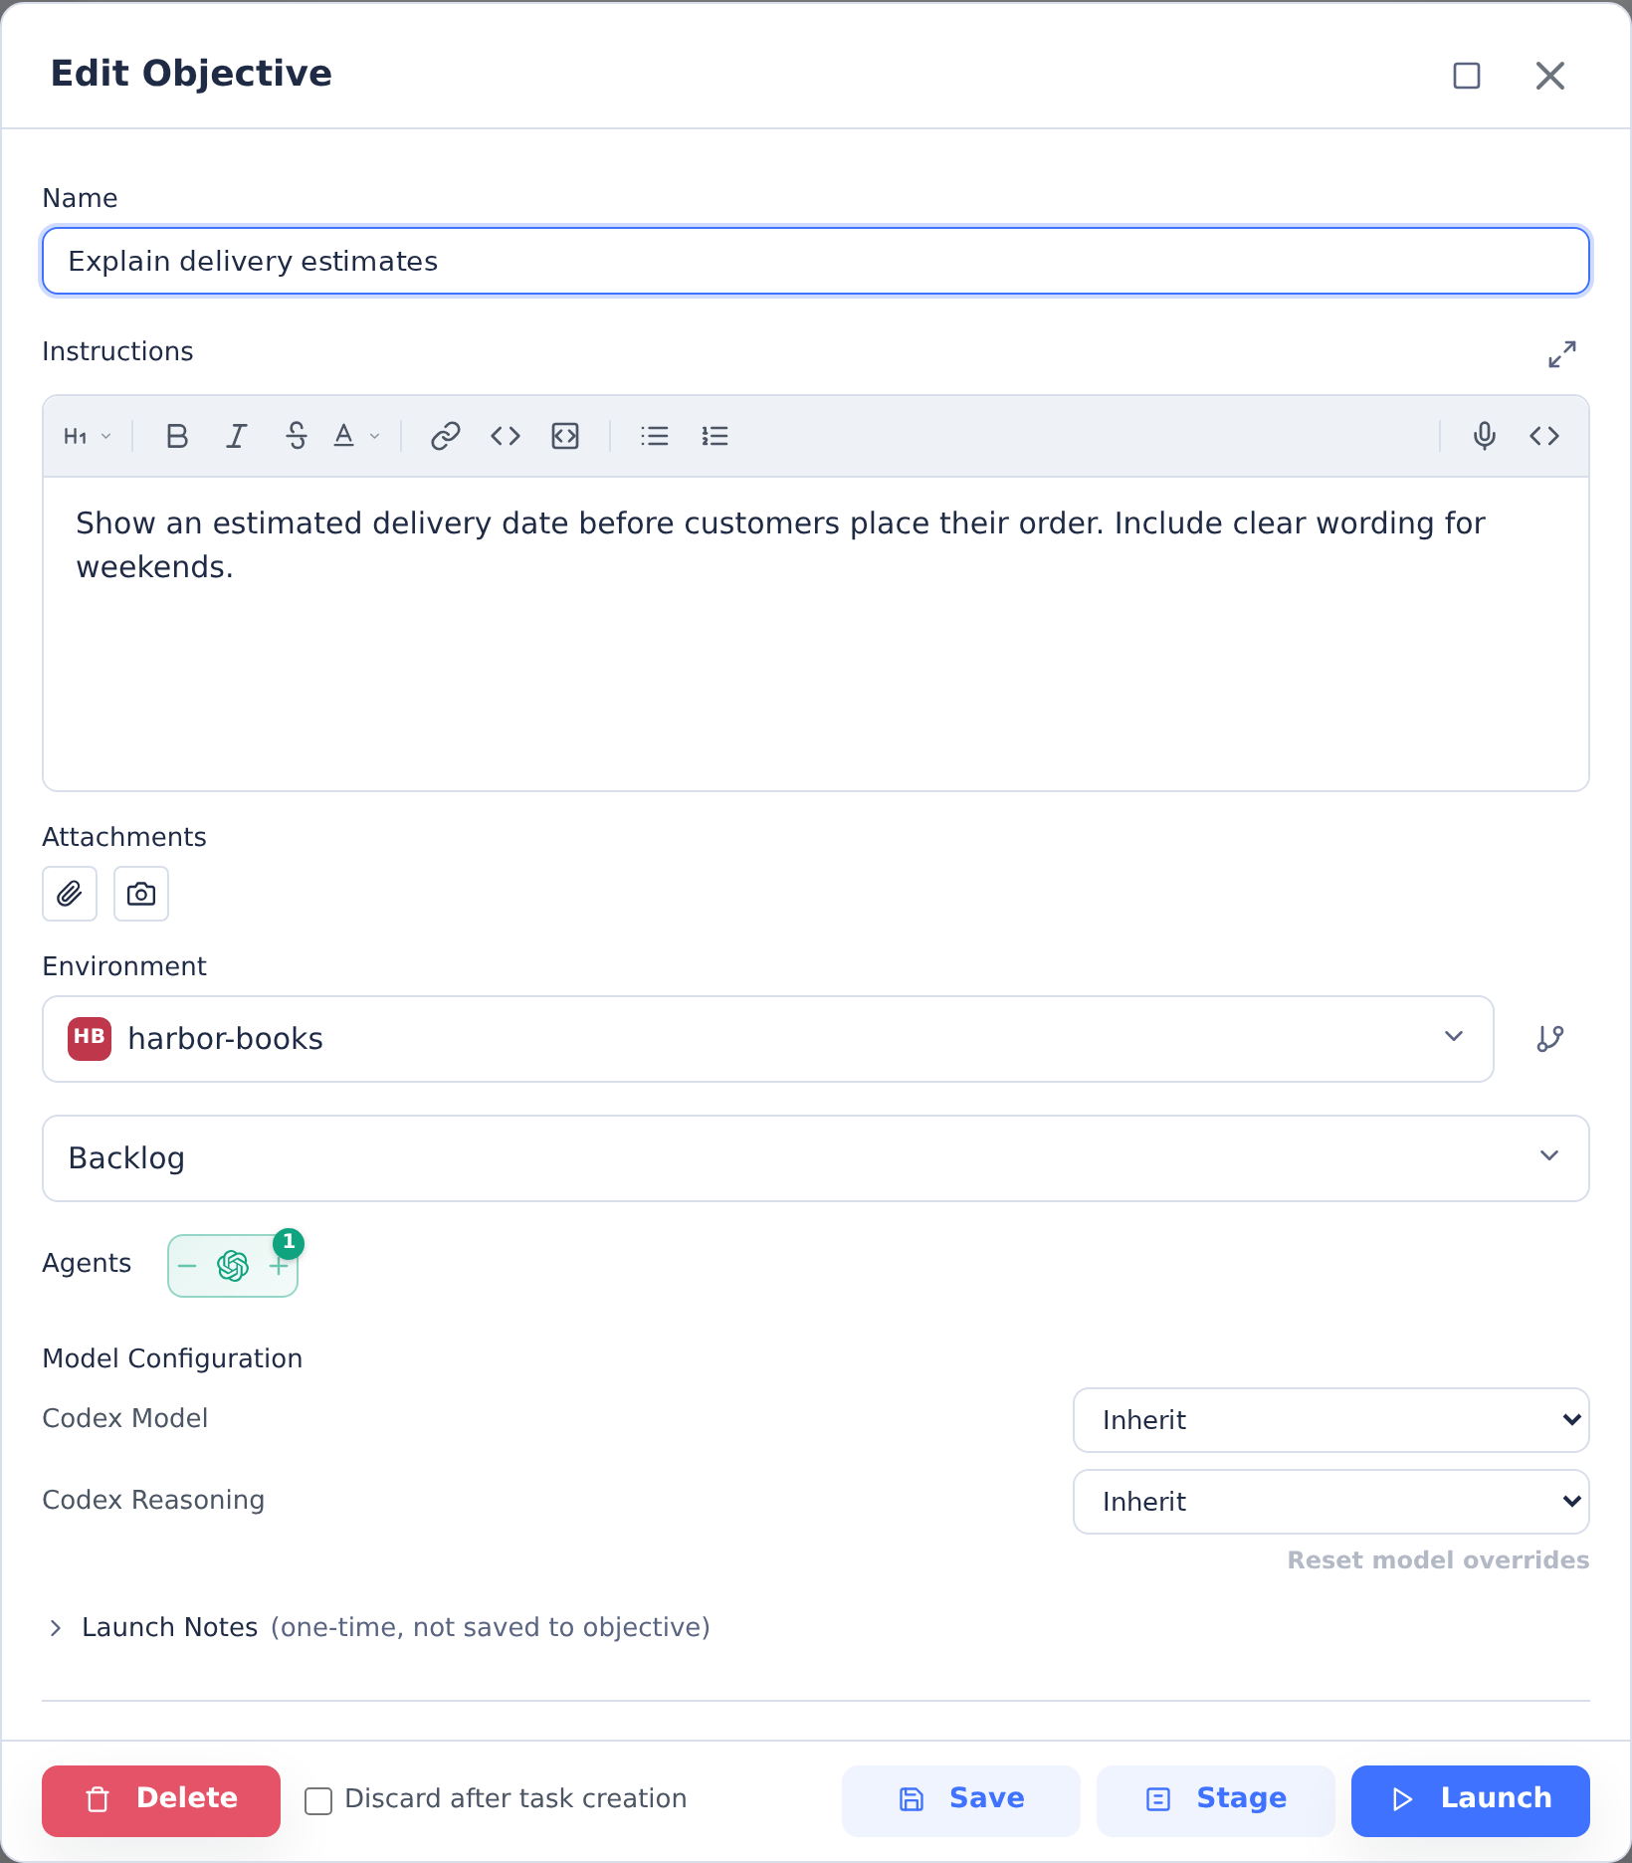Click the Name input field

(x=816, y=261)
